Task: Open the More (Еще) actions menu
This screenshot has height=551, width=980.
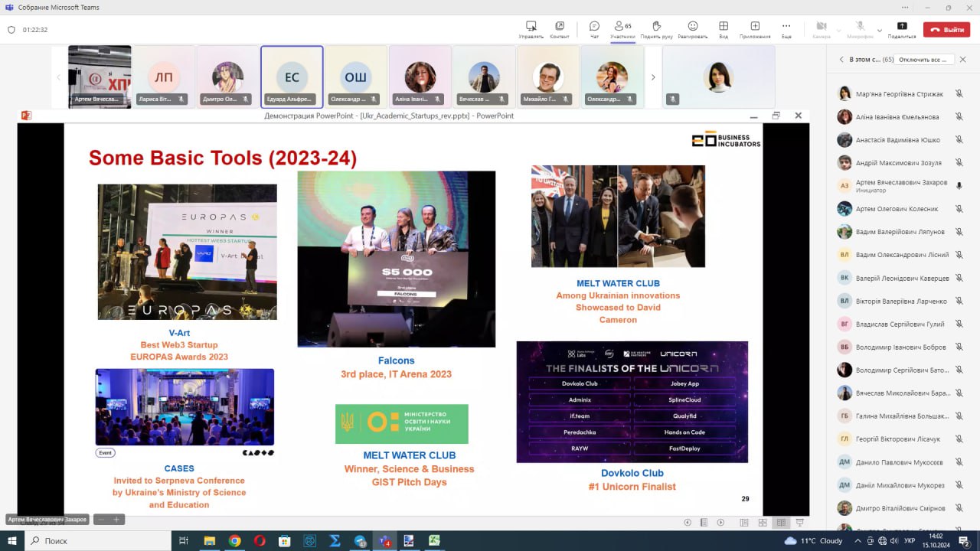Action: coord(786,29)
